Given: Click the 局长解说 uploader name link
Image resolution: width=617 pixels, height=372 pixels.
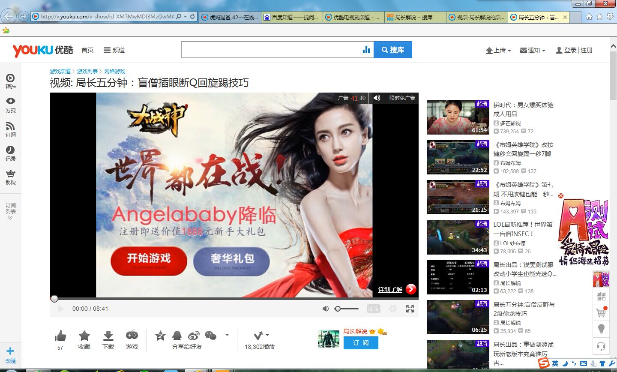Looking at the screenshot, I should (355, 331).
